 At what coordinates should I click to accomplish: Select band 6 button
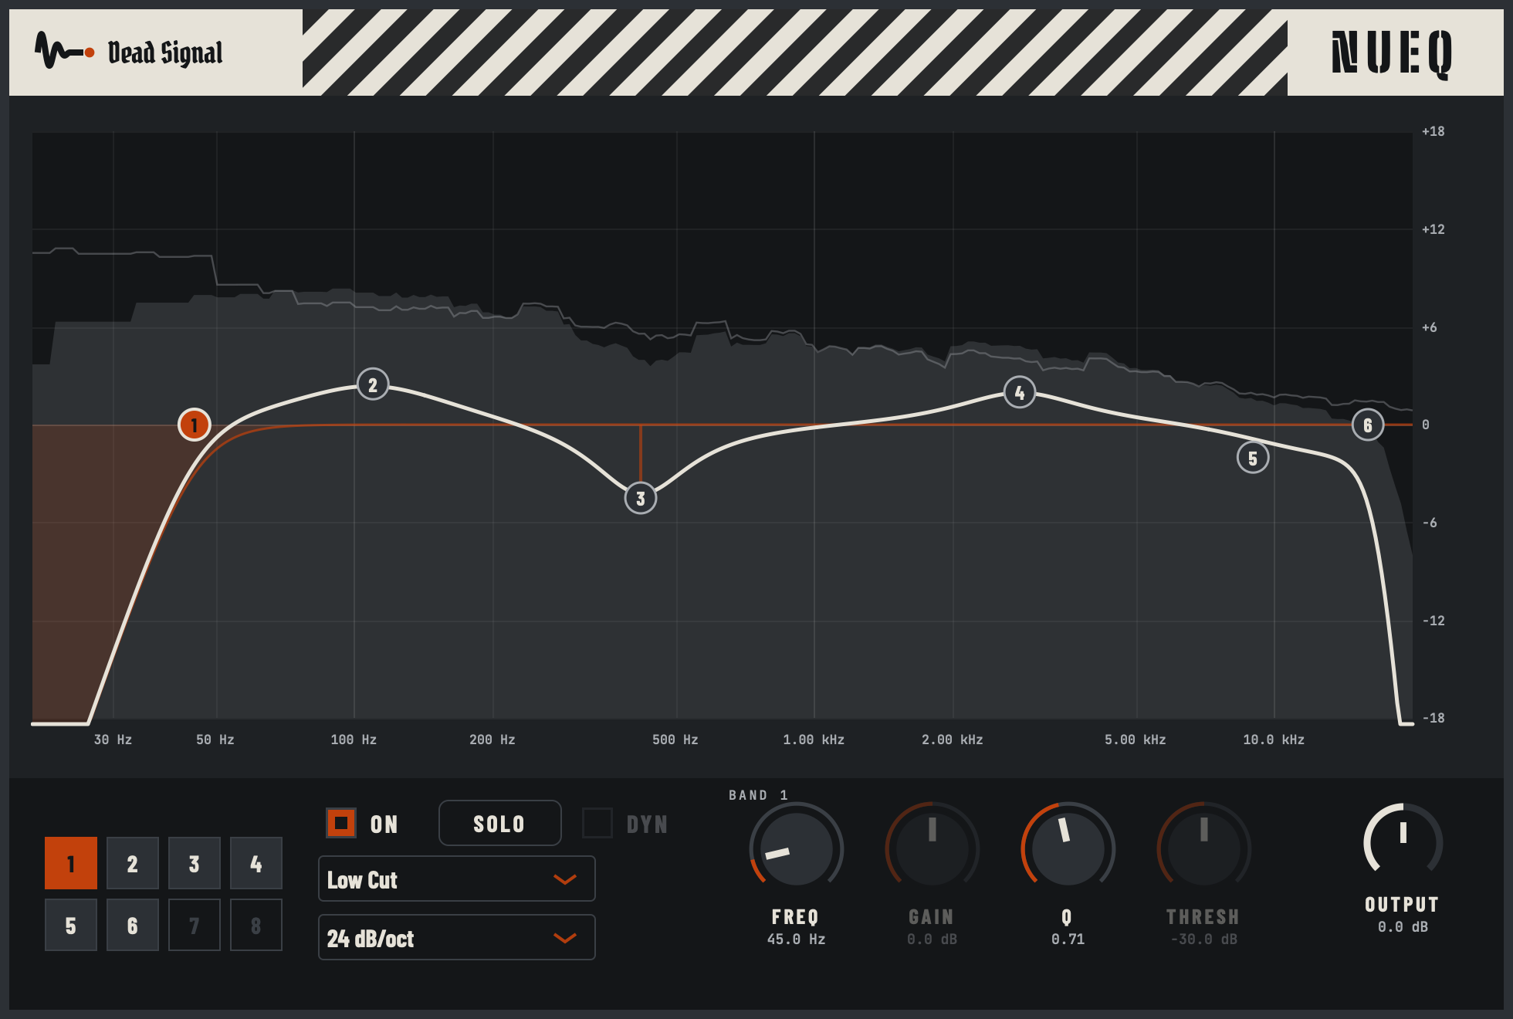coord(133,925)
